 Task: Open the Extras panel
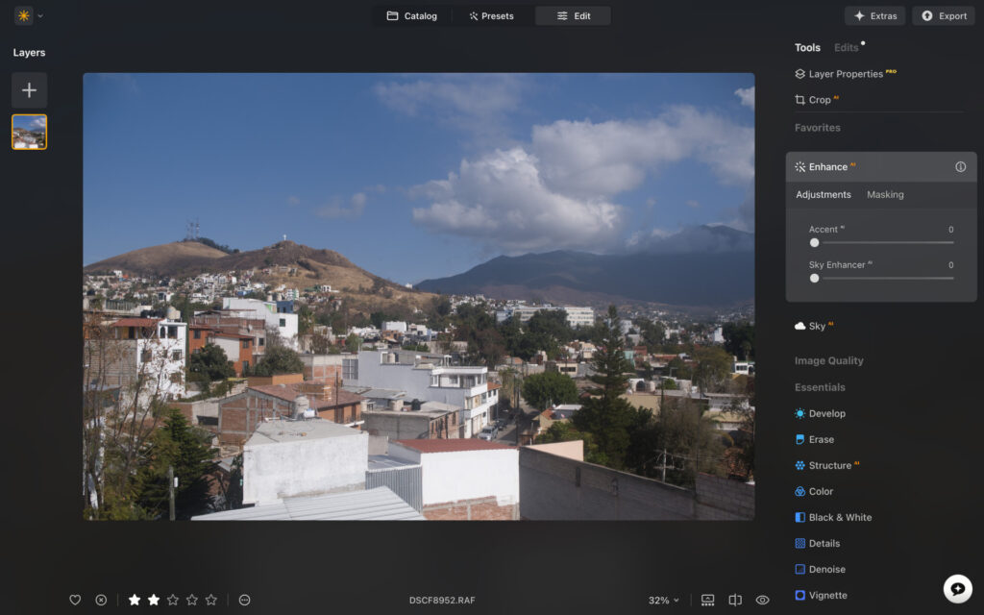pyautogui.click(x=873, y=15)
